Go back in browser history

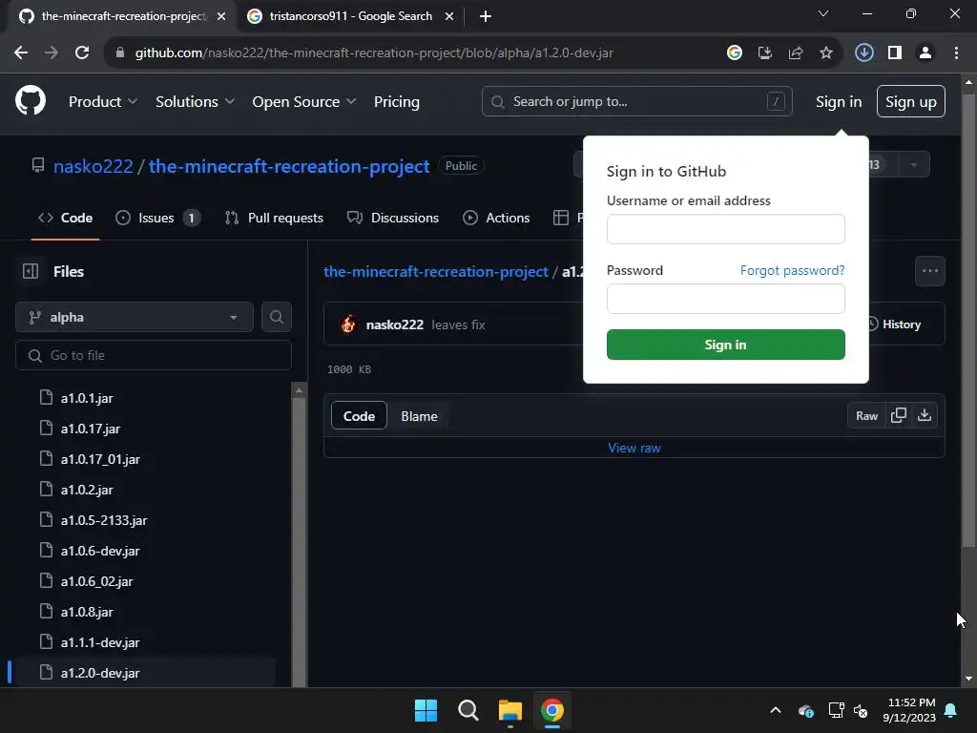(21, 53)
